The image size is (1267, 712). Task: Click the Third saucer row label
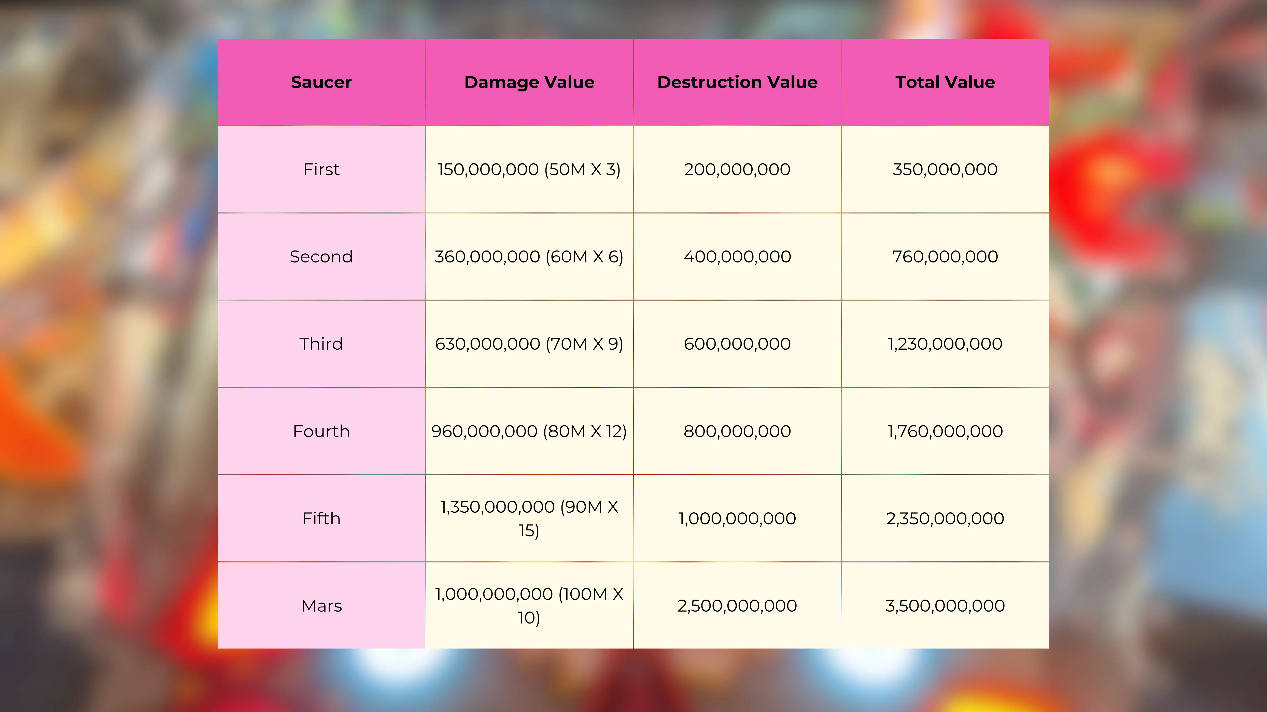[321, 344]
